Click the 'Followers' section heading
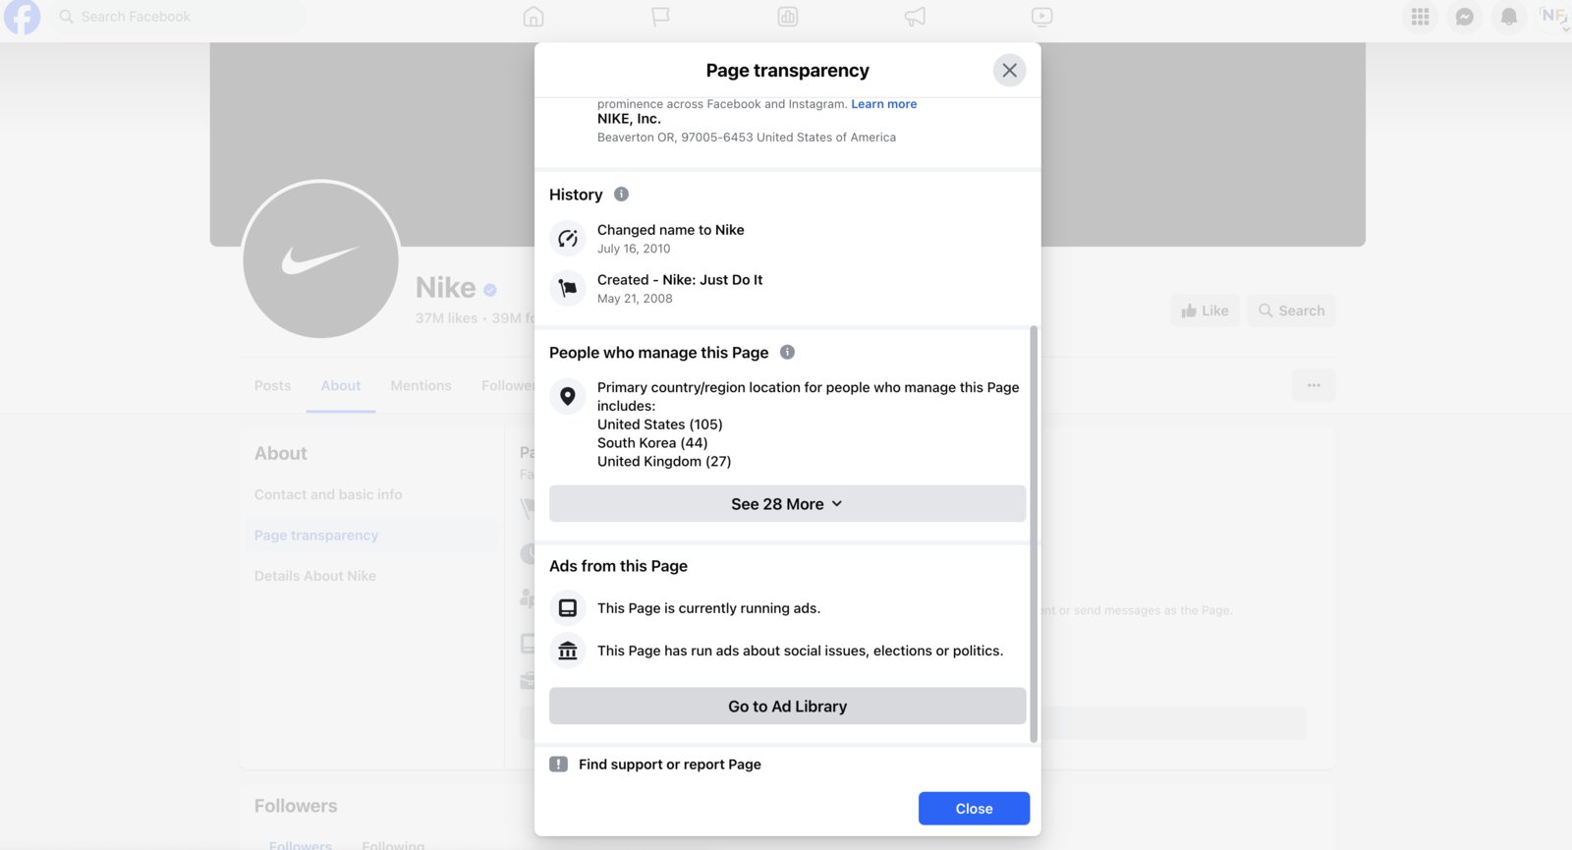Screen dimensions: 1572x850 296,806
